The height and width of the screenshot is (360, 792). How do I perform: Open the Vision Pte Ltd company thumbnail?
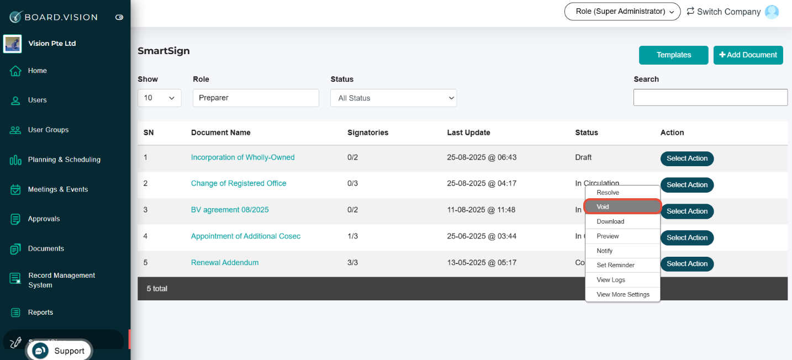pos(12,44)
